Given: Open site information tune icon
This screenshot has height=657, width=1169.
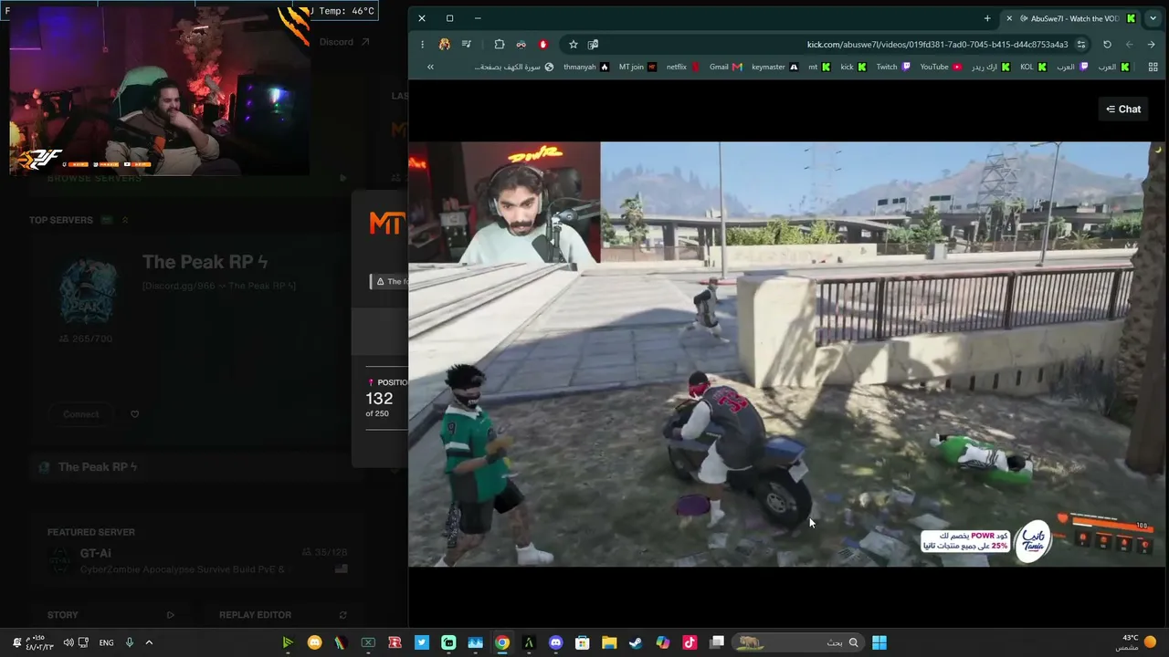Looking at the screenshot, I should click(1081, 44).
